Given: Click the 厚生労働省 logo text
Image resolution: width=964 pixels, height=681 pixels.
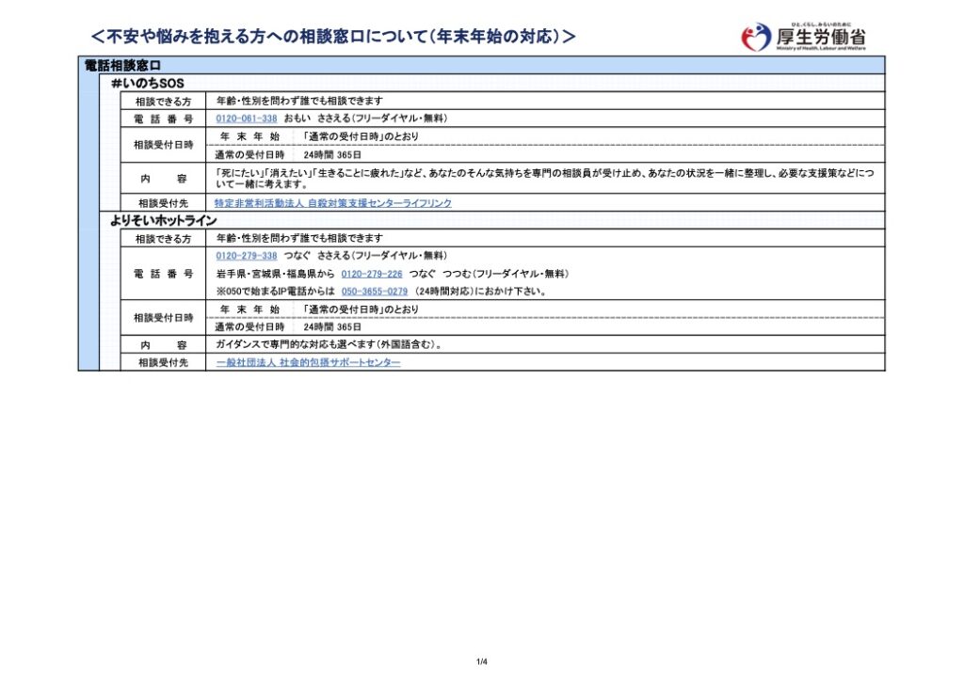Looking at the screenshot, I should point(821,36).
